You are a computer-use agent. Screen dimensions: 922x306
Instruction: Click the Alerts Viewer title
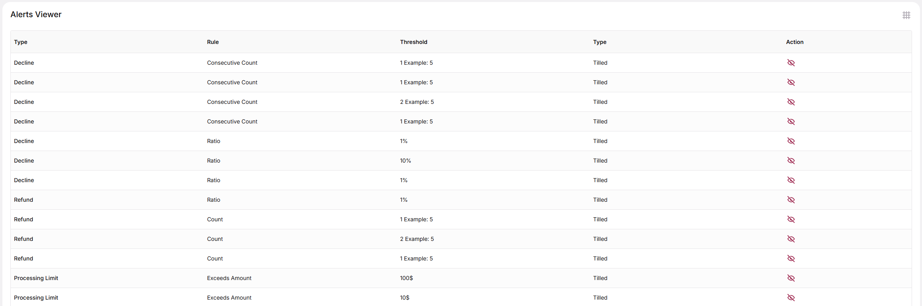click(x=36, y=14)
